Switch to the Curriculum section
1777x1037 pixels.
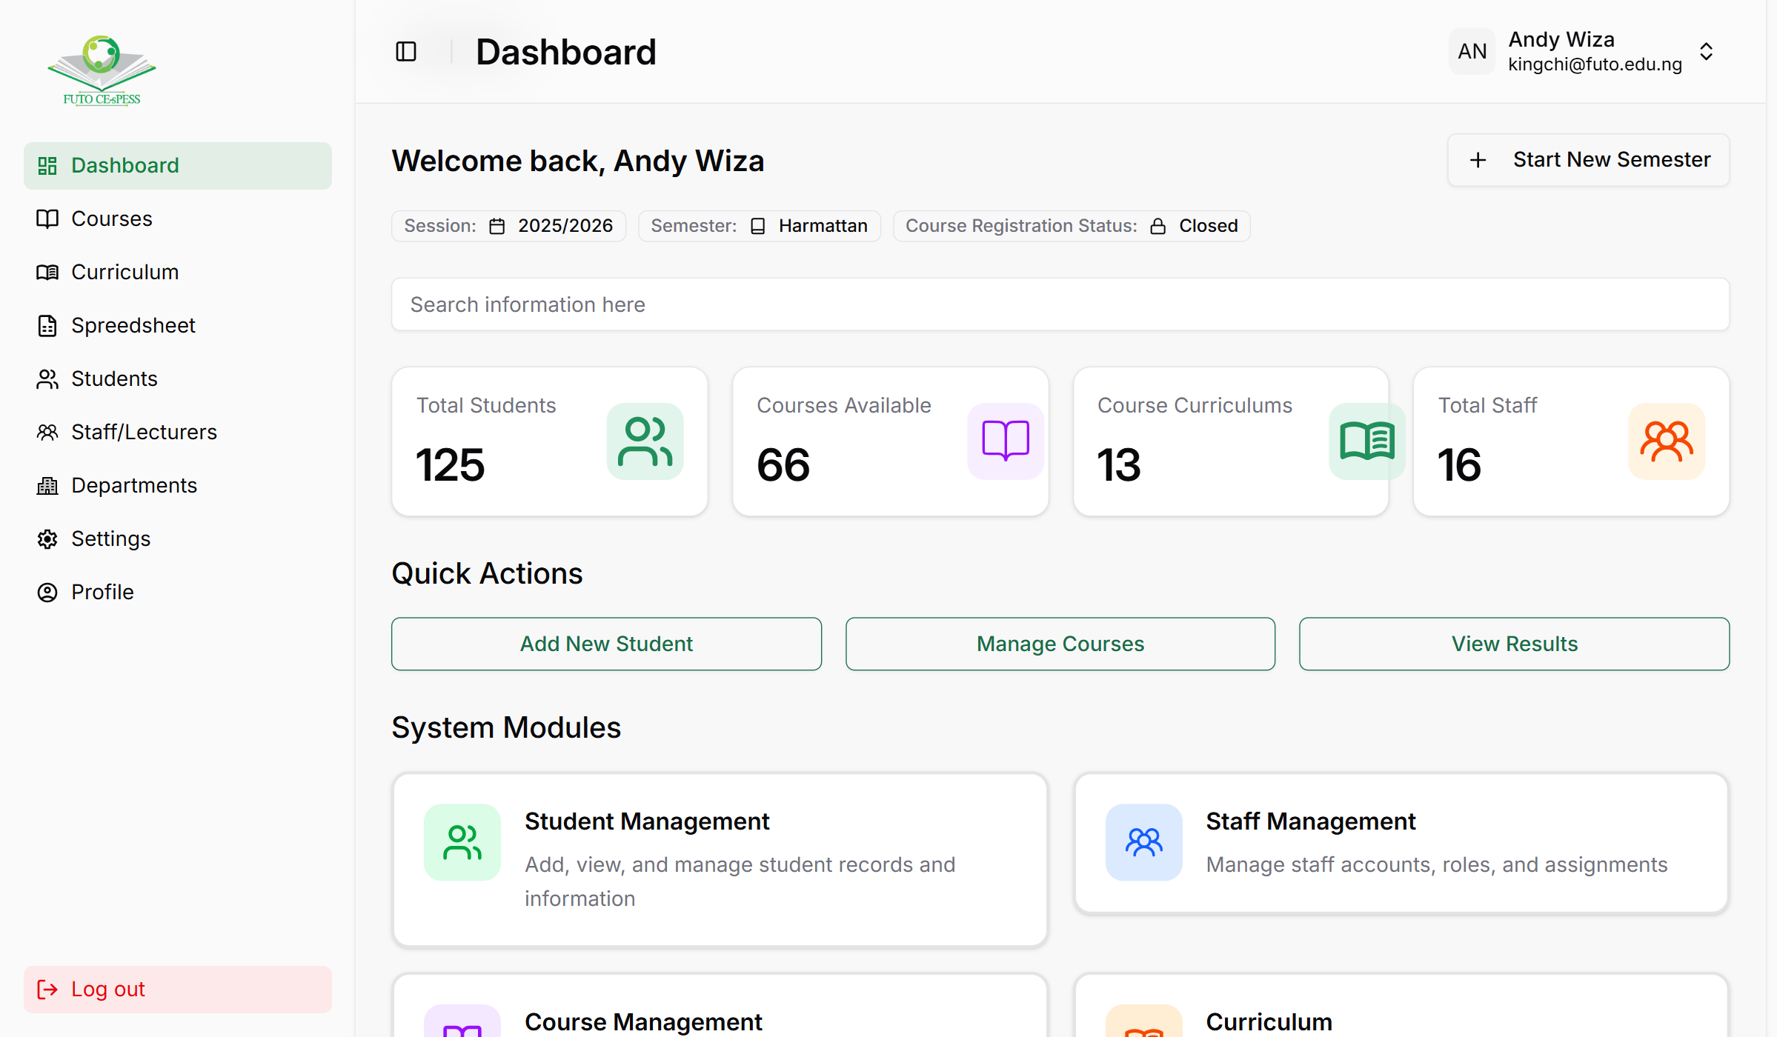click(x=124, y=272)
